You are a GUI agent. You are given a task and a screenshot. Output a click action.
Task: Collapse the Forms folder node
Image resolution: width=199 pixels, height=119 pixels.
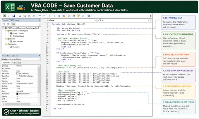pos(6,39)
